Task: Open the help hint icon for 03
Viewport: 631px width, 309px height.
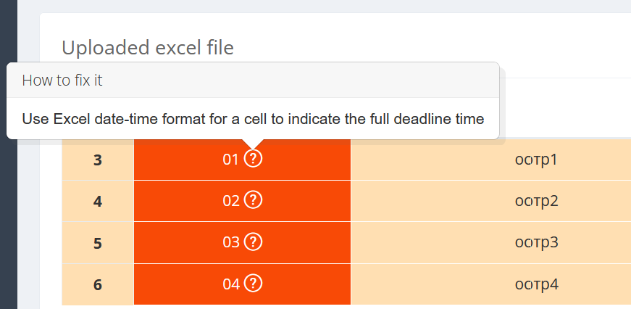Action: 254,242
